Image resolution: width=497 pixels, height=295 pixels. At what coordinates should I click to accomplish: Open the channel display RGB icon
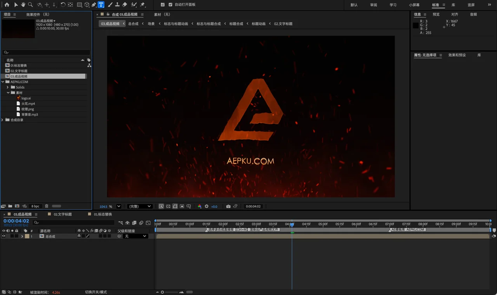tap(200, 206)
